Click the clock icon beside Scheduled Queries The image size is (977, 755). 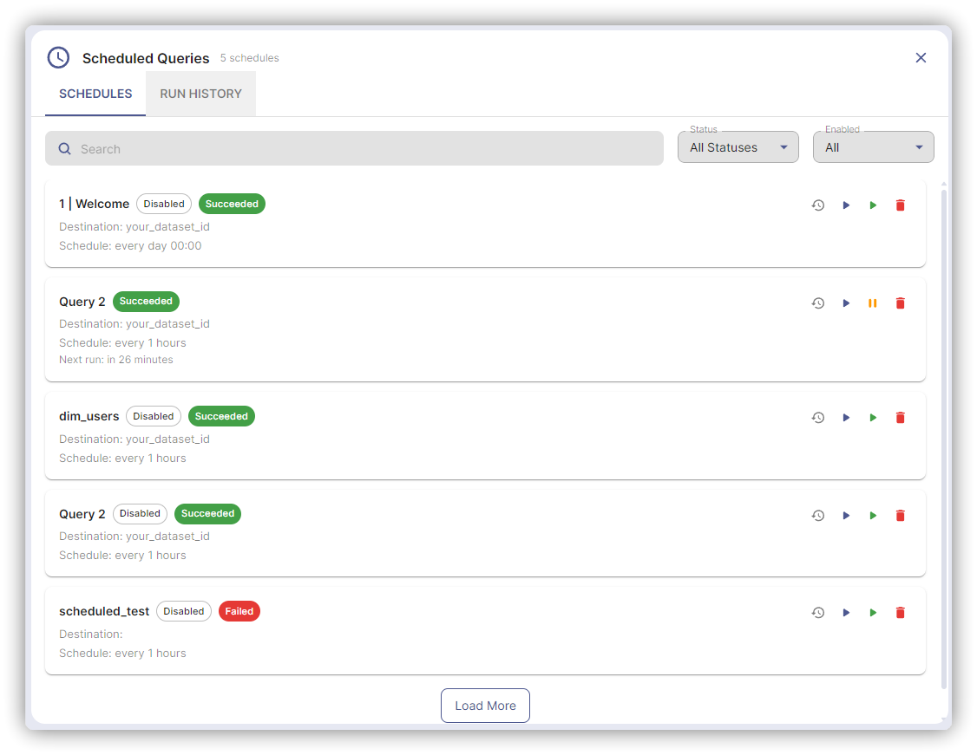[x=58, y=58]
